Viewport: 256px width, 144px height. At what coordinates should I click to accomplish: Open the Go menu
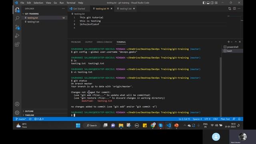55,3
